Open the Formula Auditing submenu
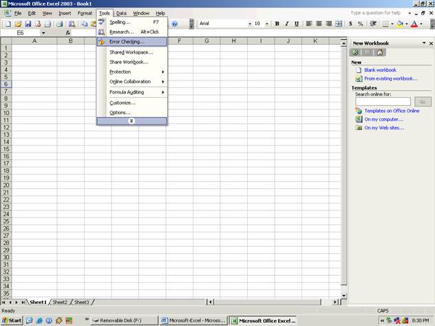Image resolution: width=435 pixels, height=326 pixels. [131, 92]
